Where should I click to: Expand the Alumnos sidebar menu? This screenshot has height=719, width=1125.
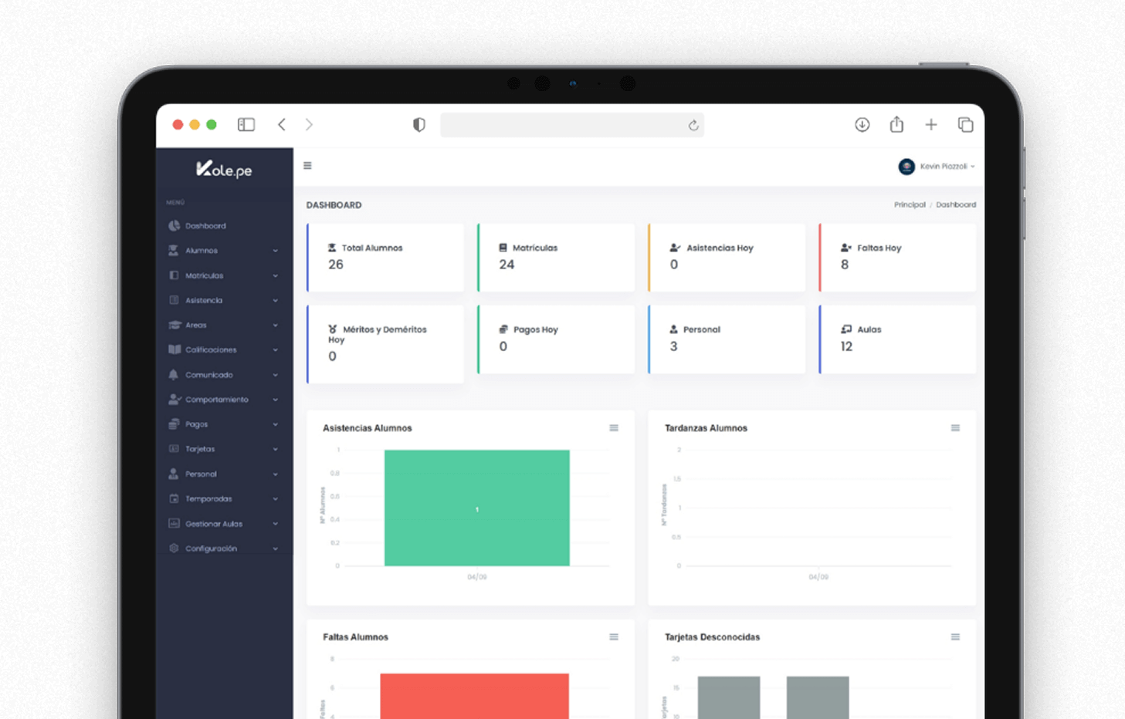point(223,251)
